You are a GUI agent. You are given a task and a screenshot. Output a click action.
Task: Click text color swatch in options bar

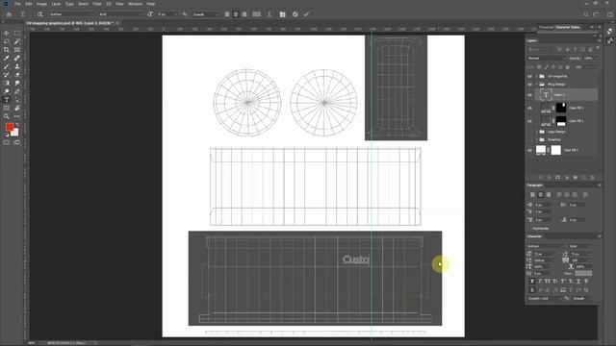point(257,14)
